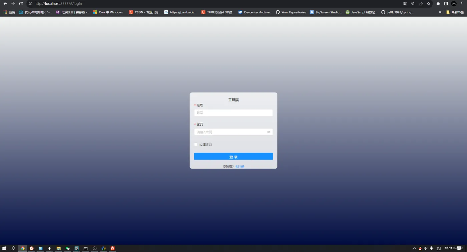This screenshot has width=467, height=252.
Task: View site information icon in address bar
Action: click(x=30, y=4)
